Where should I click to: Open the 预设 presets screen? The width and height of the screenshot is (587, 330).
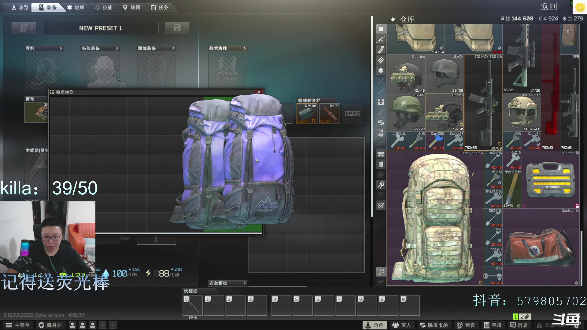[466, 325]
